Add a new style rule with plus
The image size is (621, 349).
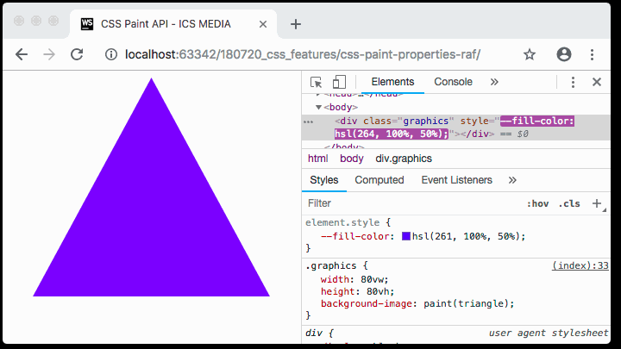(x=596, y=204)
